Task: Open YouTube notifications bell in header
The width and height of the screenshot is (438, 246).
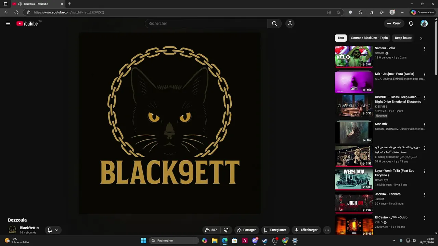Action: (x=411, y=23)
